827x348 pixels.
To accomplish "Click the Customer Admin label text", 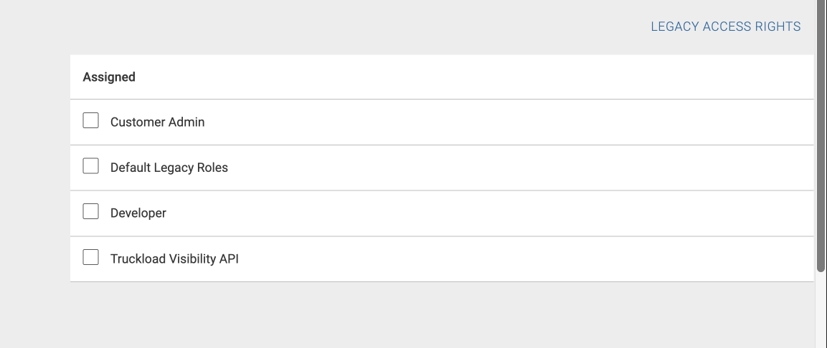I will pos(157,122).
